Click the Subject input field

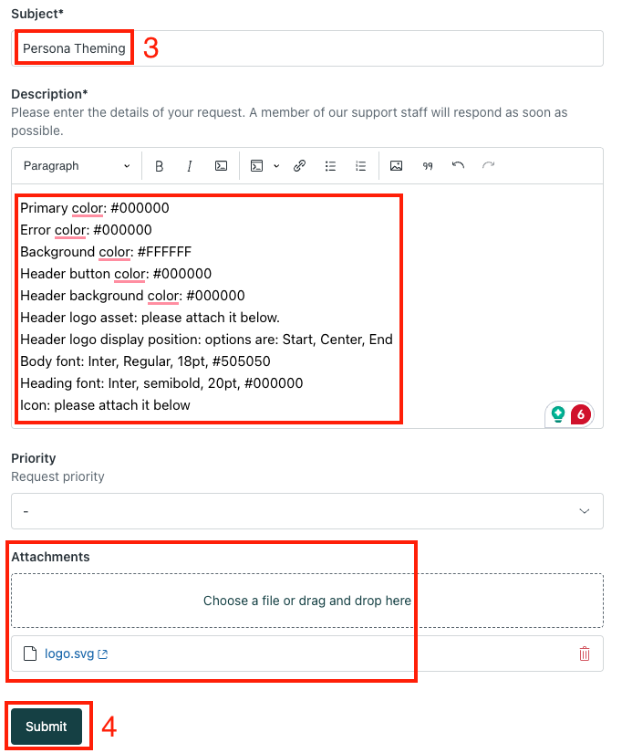(x=307, y=48)
